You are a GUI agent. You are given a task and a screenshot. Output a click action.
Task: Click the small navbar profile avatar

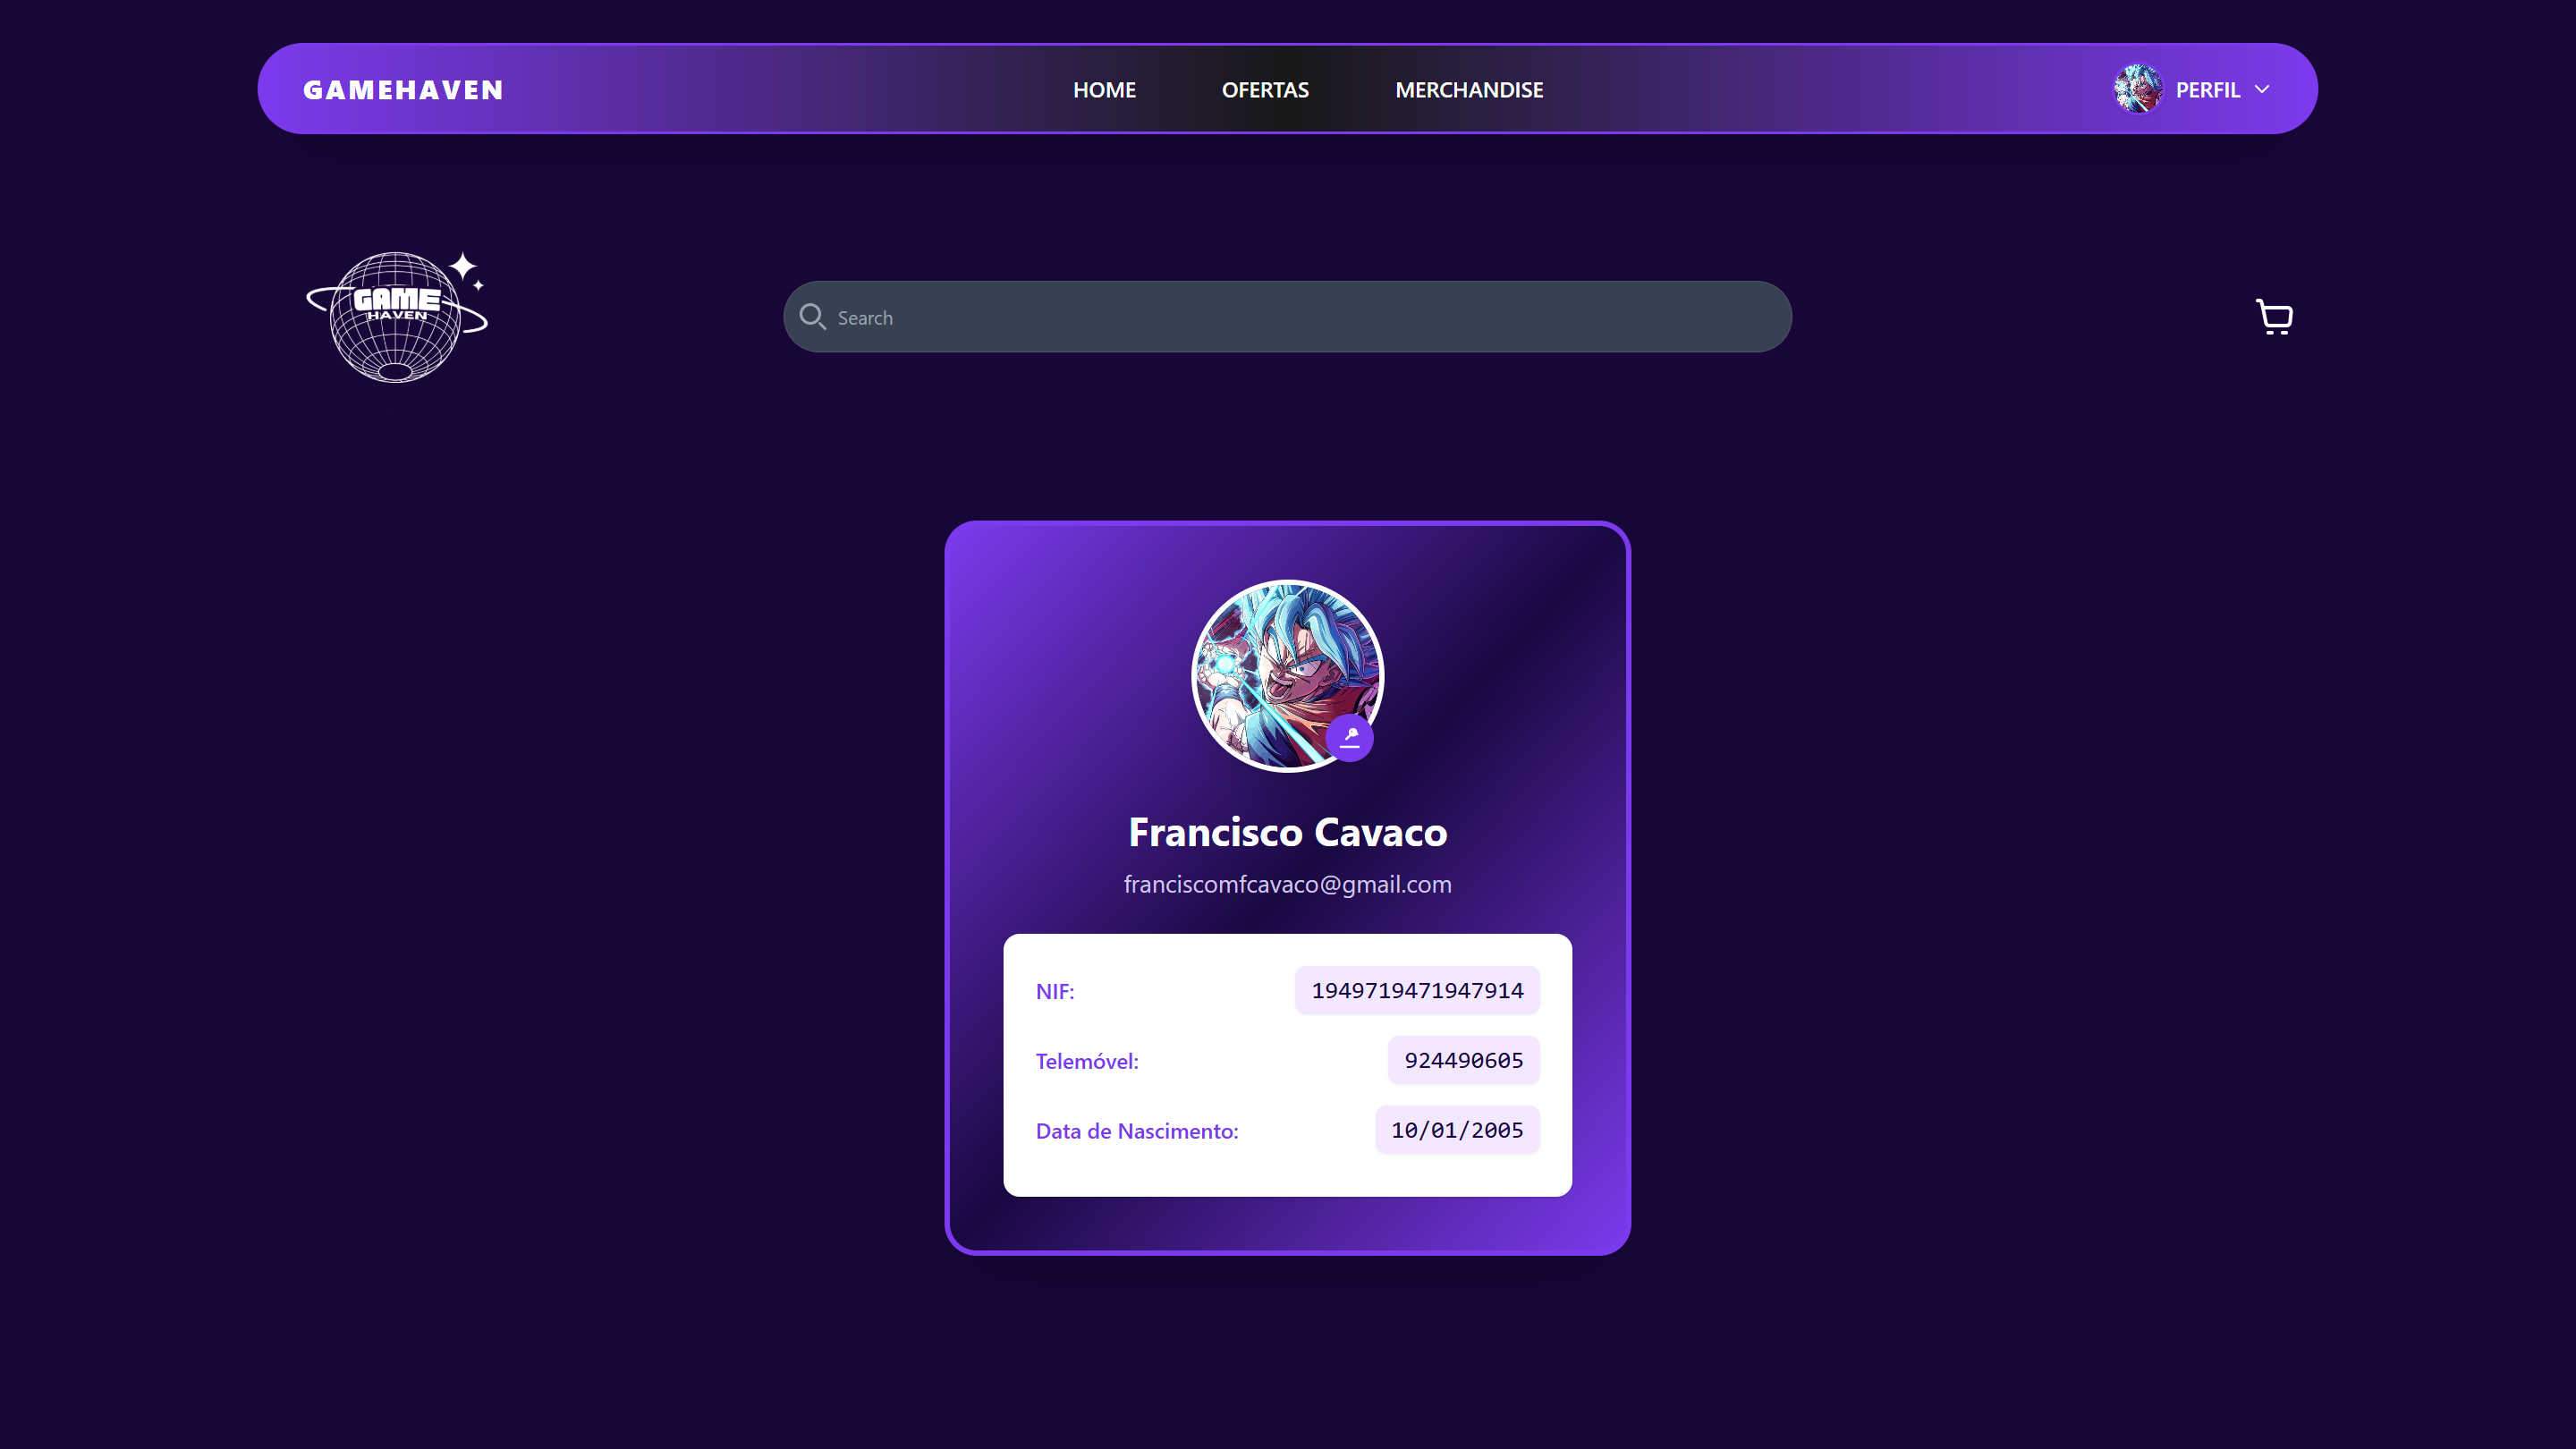[x=2138, y=89]
